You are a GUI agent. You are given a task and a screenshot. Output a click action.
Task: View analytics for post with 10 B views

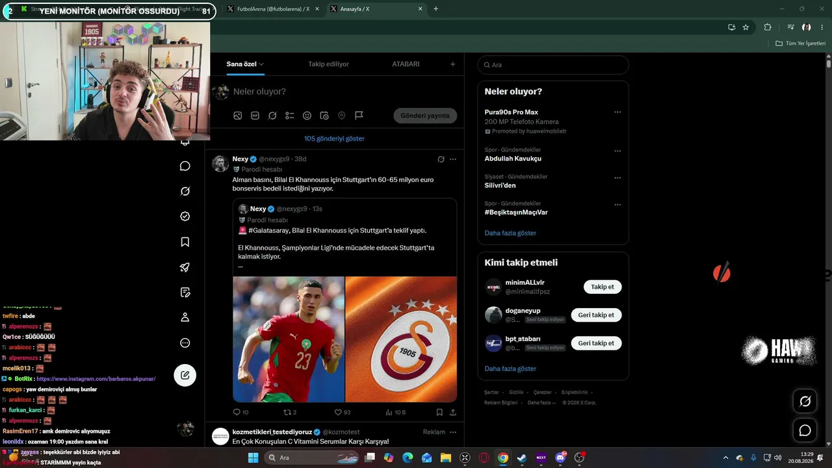pyautogui.click(x=389, y=412)
